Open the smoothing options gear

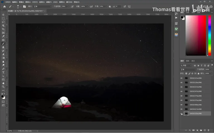(x=110, y=7)
